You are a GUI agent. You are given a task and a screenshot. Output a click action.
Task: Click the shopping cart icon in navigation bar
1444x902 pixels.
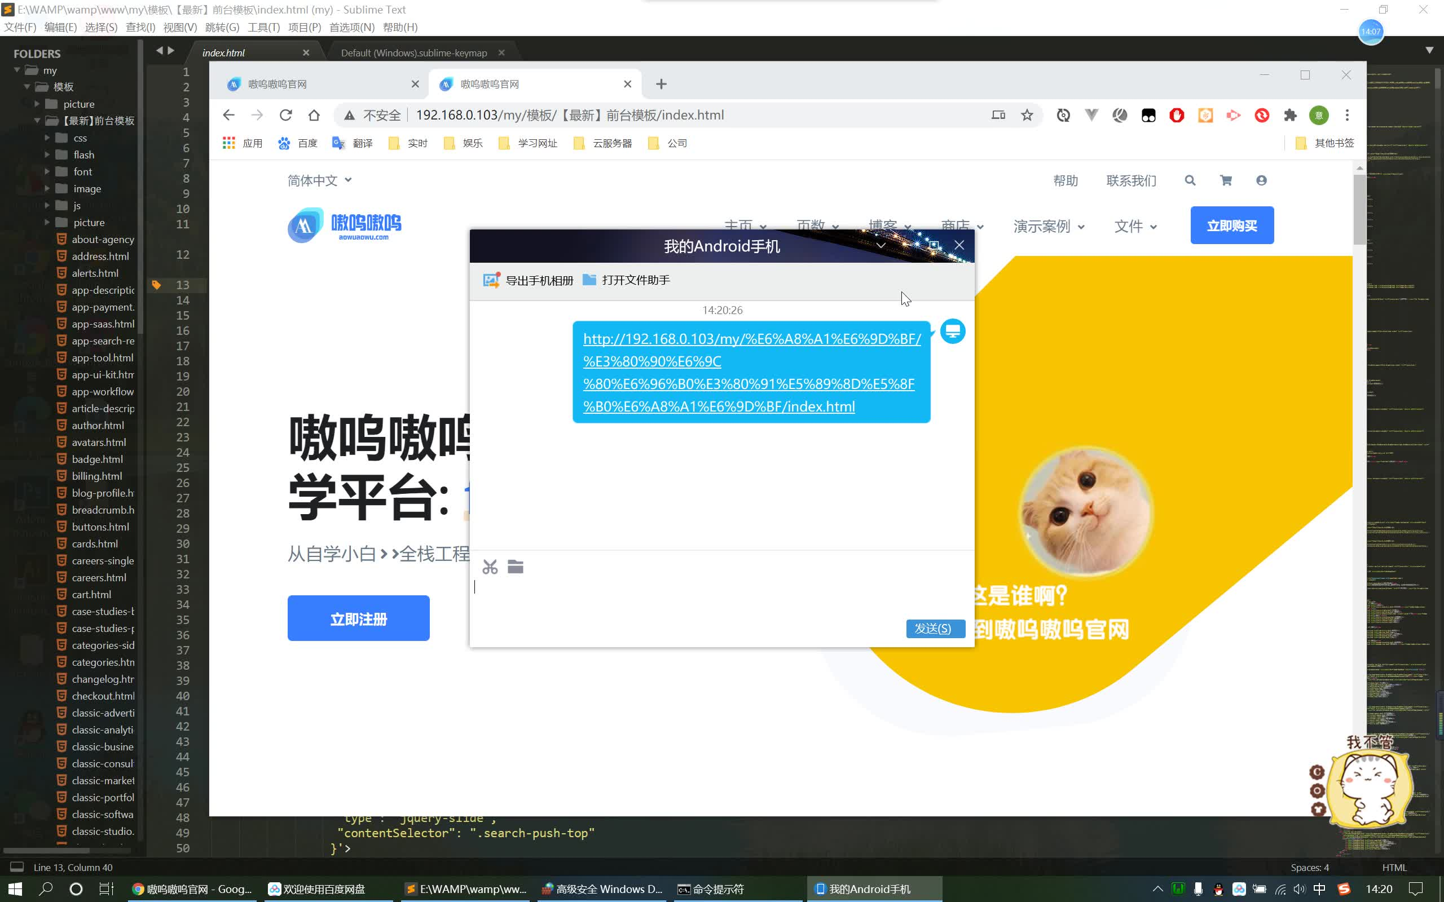(1226, 180)
